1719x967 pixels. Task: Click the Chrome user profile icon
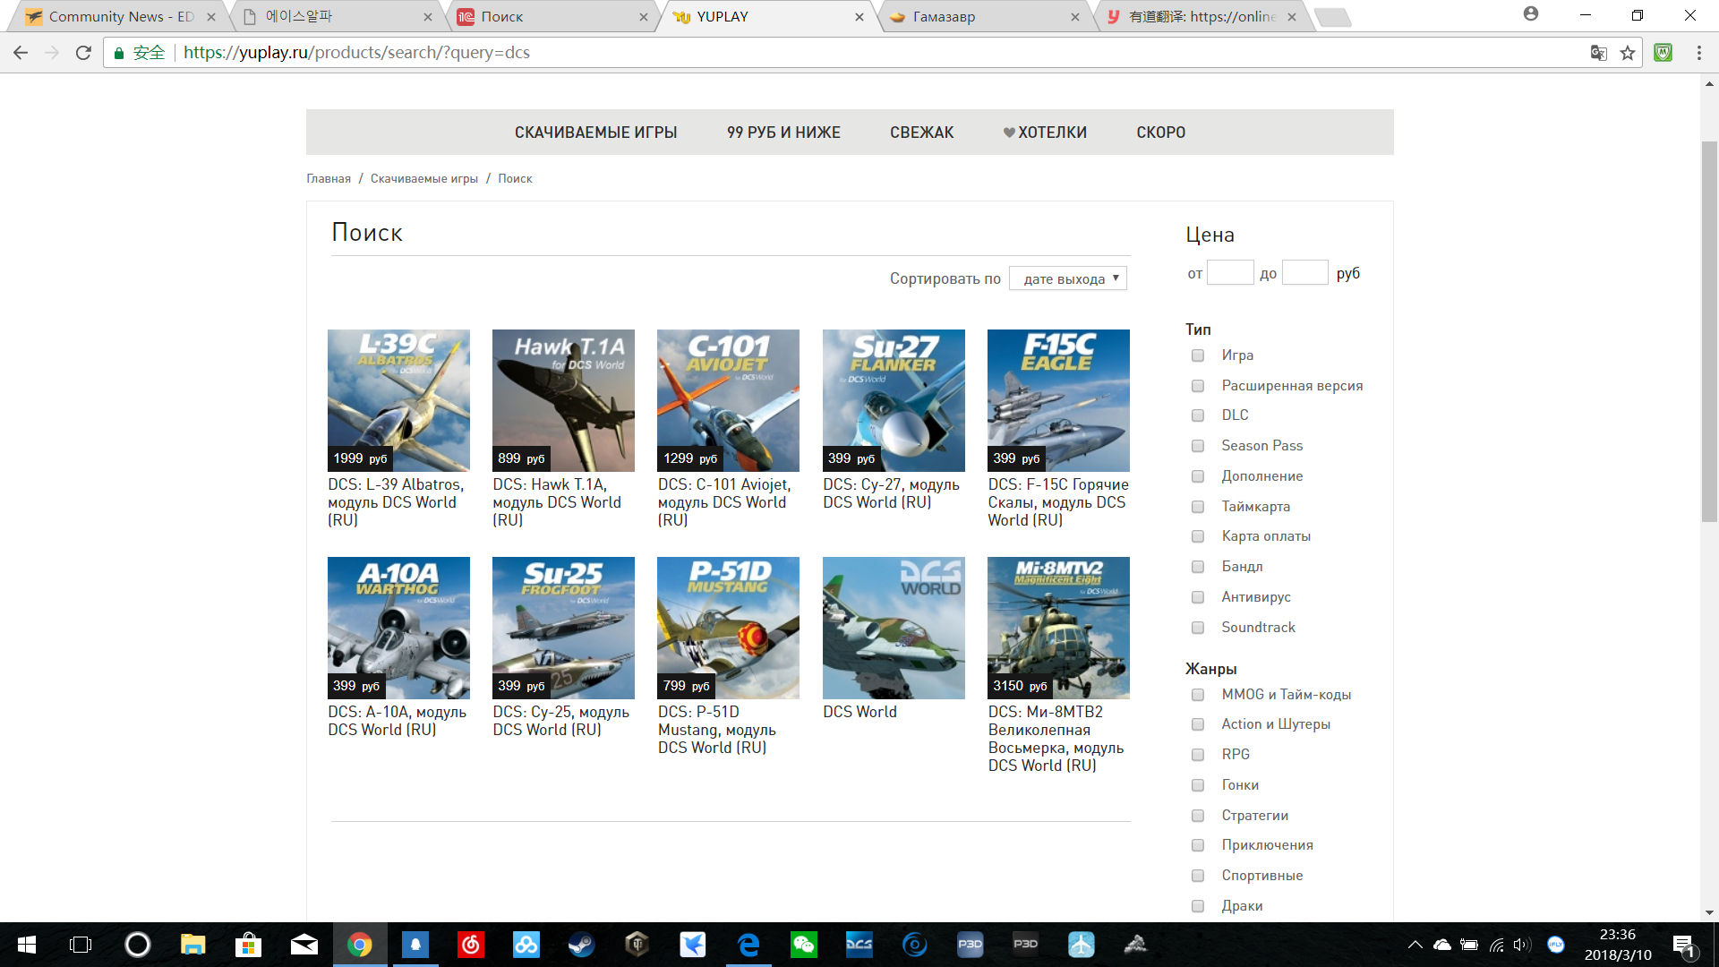1531,14
